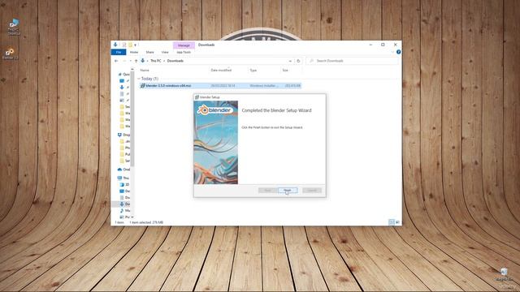
Task: Select Music under This PC
Action: click(x=124, y=211)
